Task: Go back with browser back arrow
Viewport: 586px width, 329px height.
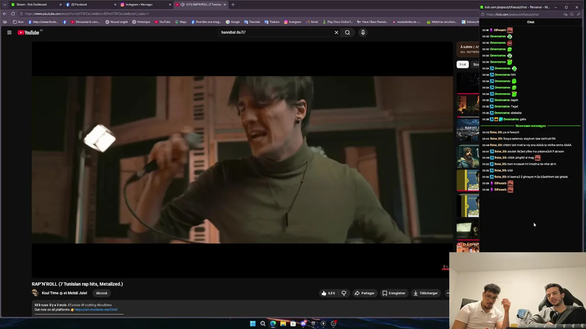Action: tap(5, 14)
